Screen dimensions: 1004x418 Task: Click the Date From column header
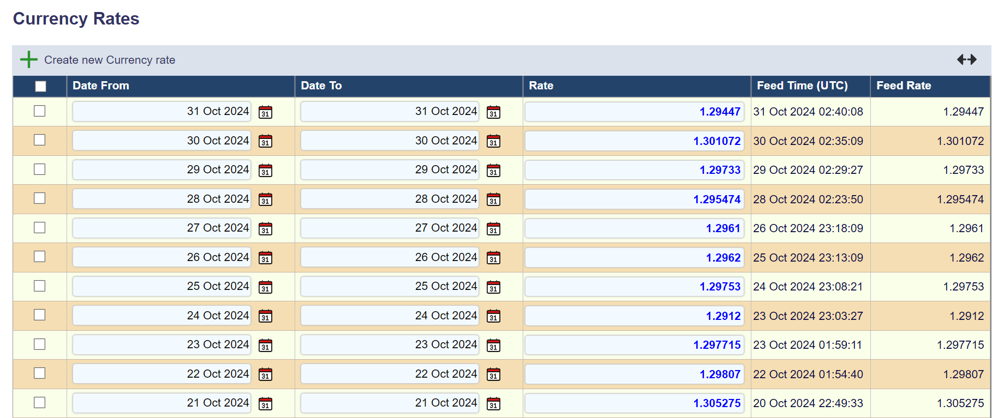click(x=101, y=86)
